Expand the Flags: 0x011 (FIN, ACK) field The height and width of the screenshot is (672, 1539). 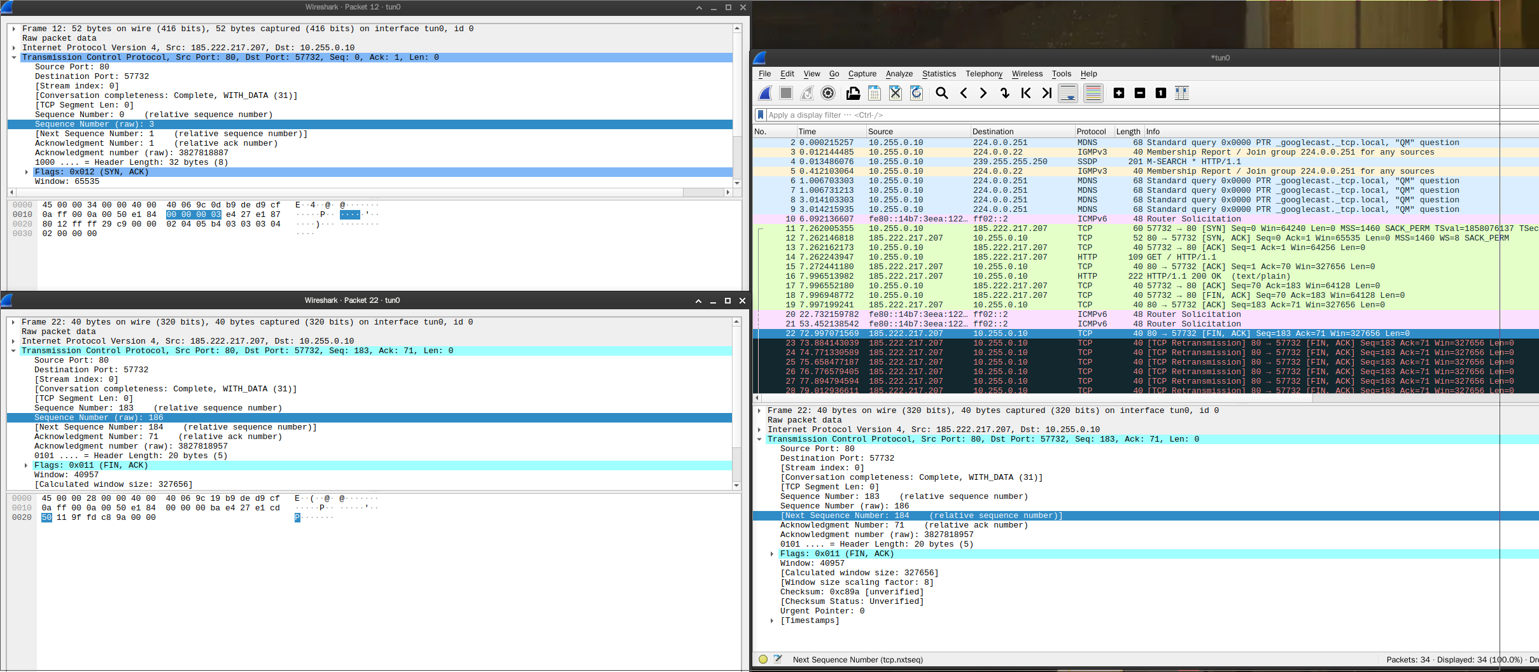pyautogui.click(x=772, y=554)
